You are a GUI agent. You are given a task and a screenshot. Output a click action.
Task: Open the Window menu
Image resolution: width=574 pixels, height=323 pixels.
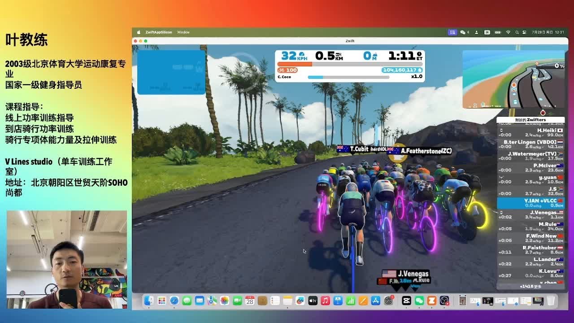click(x=183, y=32)
